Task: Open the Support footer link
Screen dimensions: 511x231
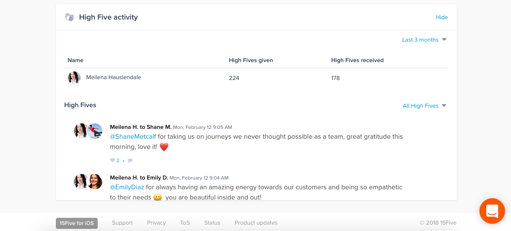Action: (x=122, y=223)
